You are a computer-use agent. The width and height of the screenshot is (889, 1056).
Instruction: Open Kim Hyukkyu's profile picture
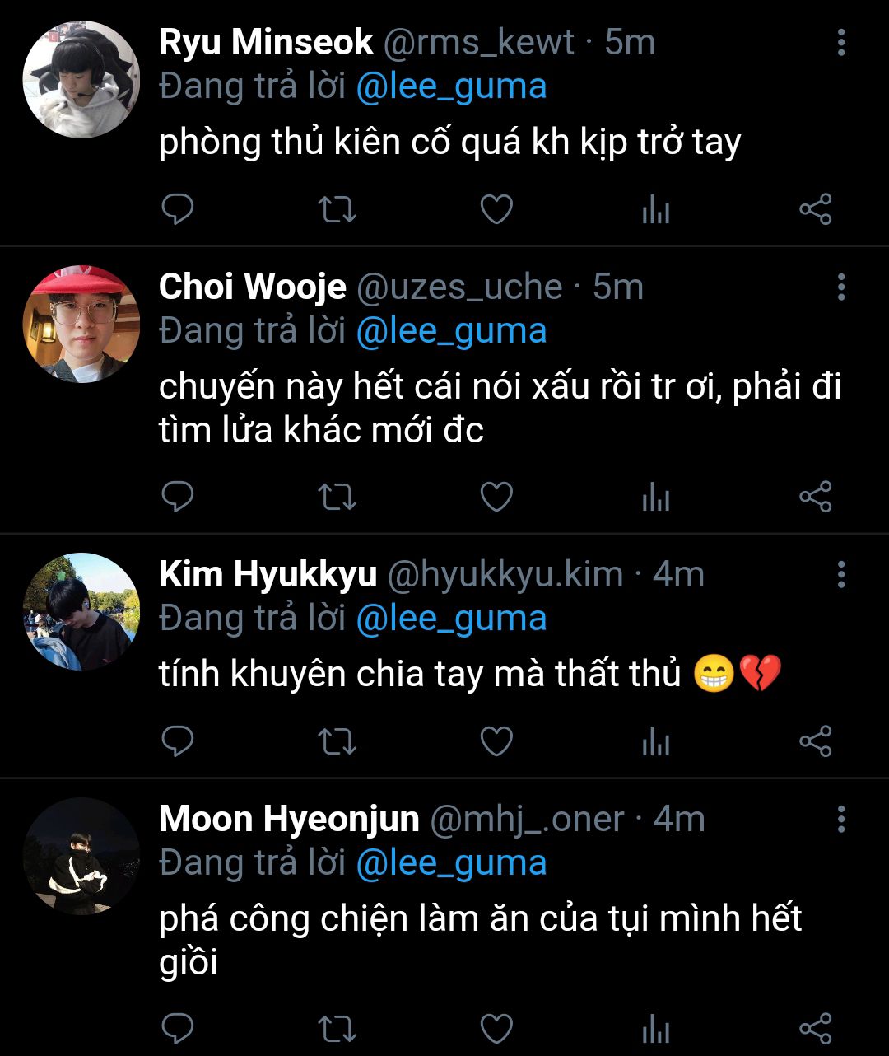(81, 611)
